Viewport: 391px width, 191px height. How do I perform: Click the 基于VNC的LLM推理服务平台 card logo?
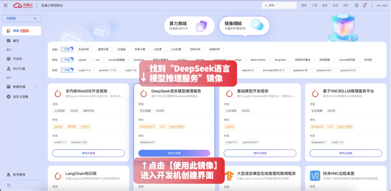click(x=315, y=93)
